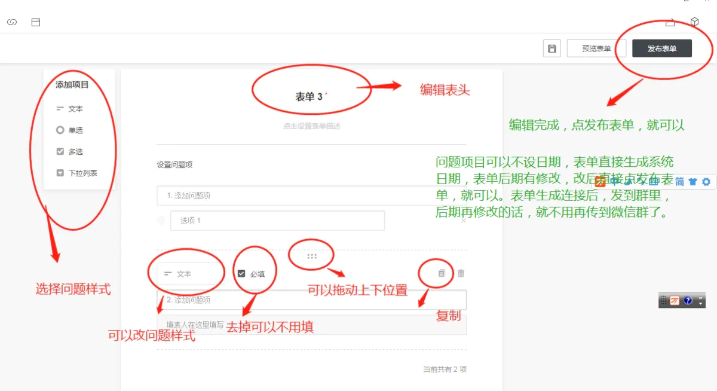The height and width of the screenshot is (391, 717).
Task: Uncheck the 必填 required checkbox
Action: pos(241,273)
